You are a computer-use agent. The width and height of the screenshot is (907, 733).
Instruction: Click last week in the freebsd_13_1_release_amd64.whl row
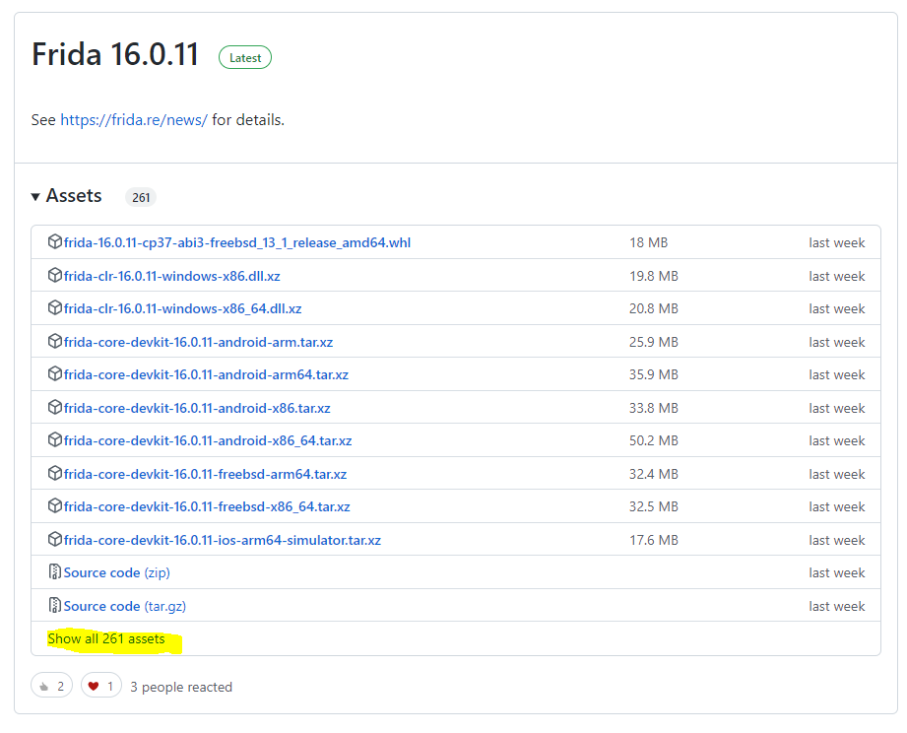pyautogui.click(x=836, y=242)
